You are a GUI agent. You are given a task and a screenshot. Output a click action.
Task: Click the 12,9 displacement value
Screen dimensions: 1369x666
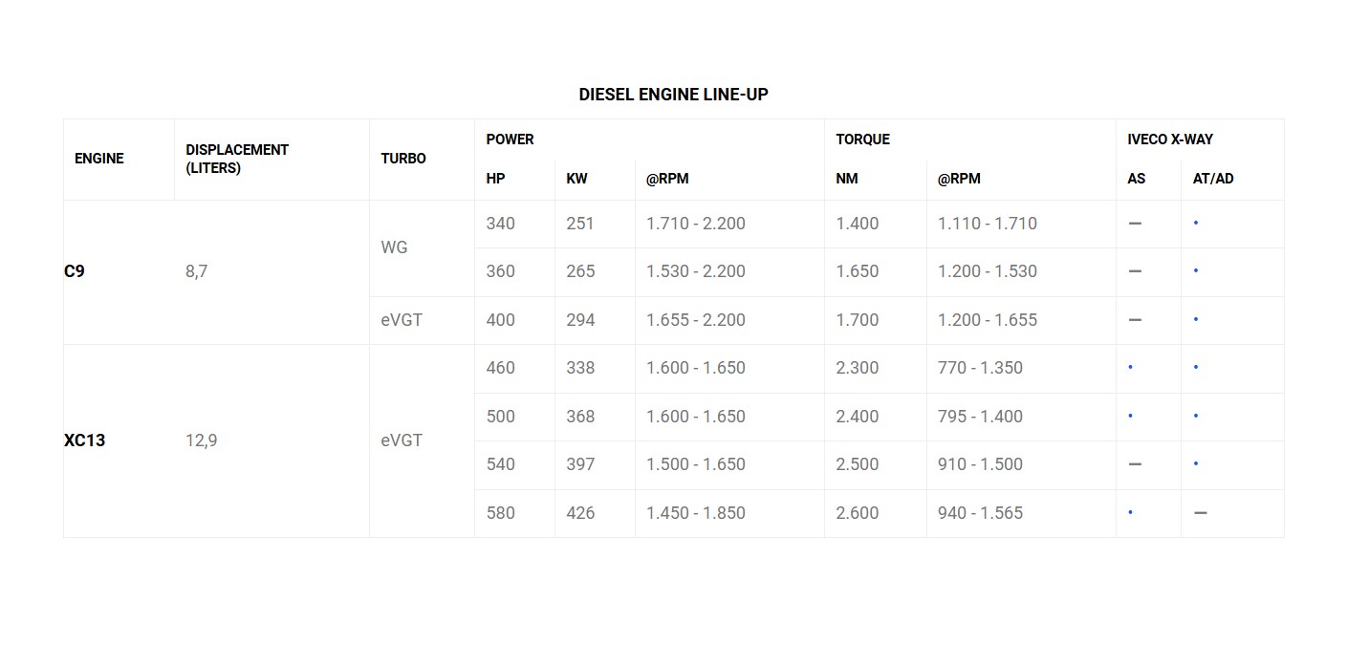click(x=201, y=440)
